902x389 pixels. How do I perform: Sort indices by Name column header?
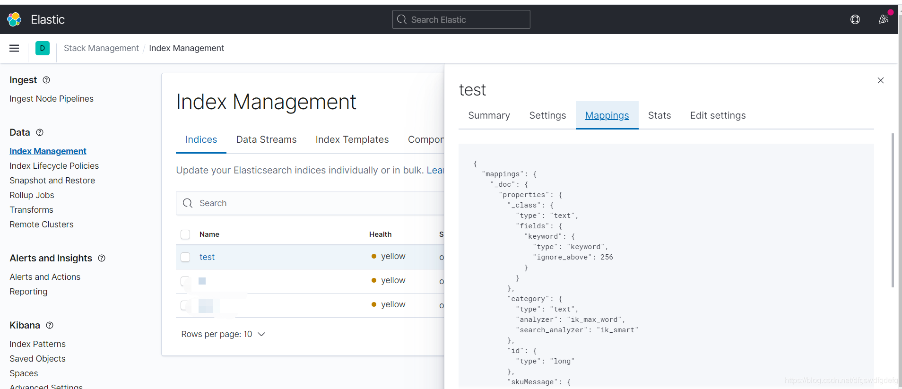coord(209,234)
